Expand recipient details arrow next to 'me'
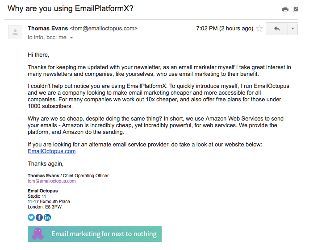309x250 pixels. tap(71, 37)
